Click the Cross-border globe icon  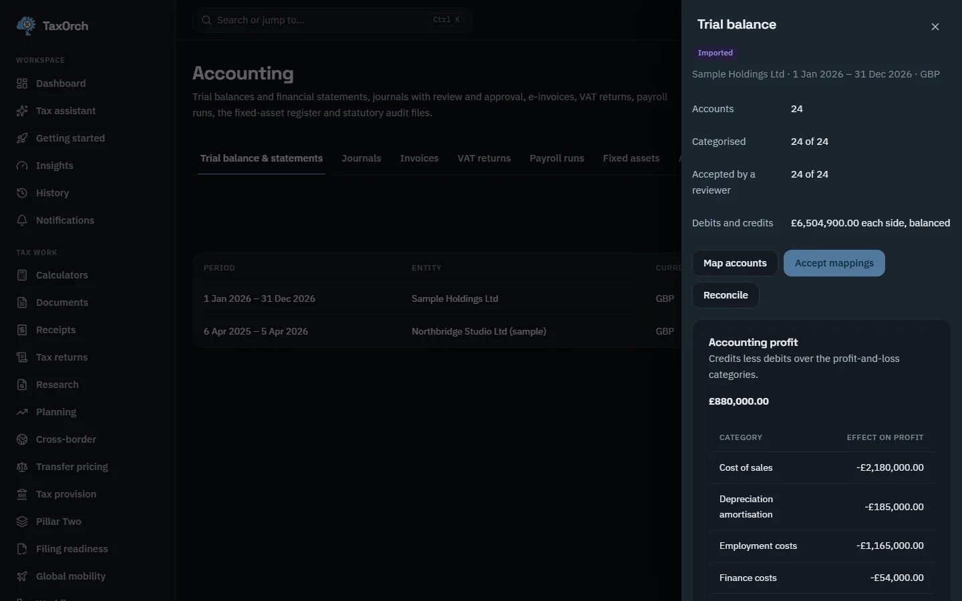(22, 439)
